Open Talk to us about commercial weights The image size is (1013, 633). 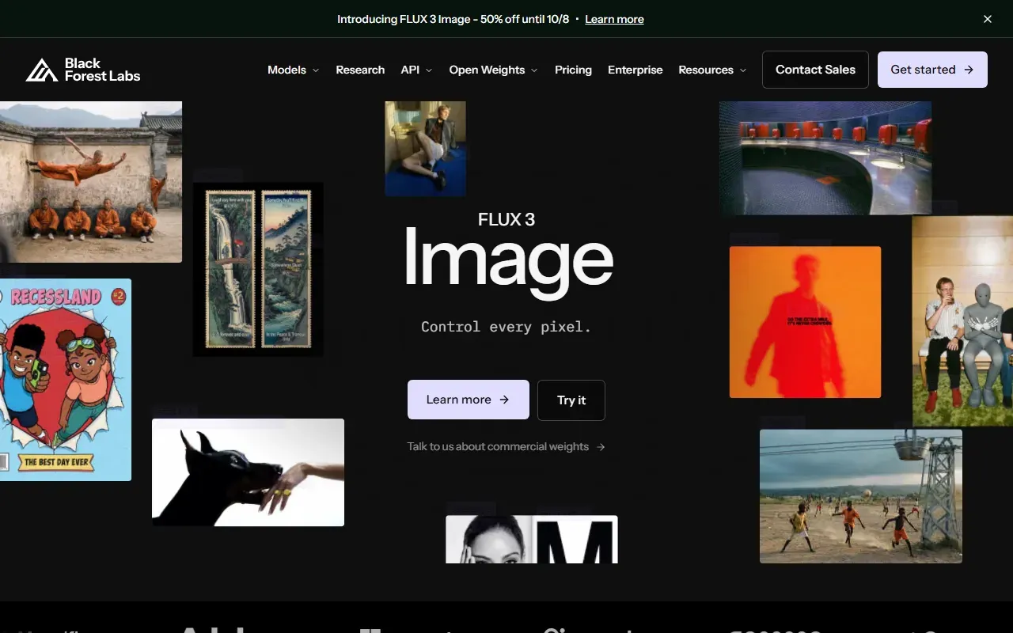tap(506, 447)
